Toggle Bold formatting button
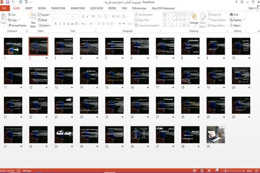Image resolution: width=260 pixels, height=173 pixels. pos(55,24)
